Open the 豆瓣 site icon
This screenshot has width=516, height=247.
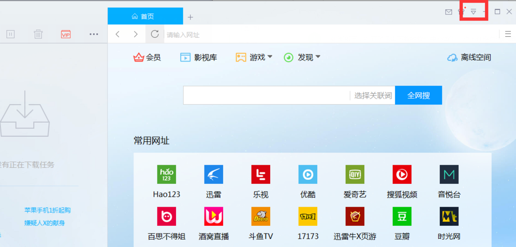(x=402, y=216)
